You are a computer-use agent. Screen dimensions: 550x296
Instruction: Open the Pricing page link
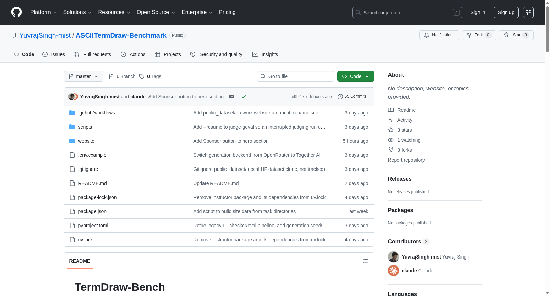[227, 12]
